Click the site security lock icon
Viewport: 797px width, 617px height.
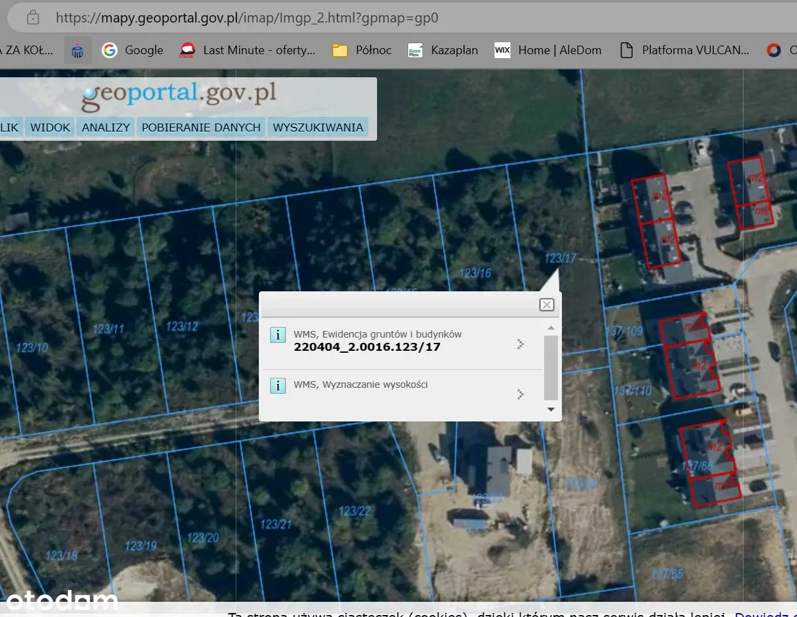tap(33, 18)
